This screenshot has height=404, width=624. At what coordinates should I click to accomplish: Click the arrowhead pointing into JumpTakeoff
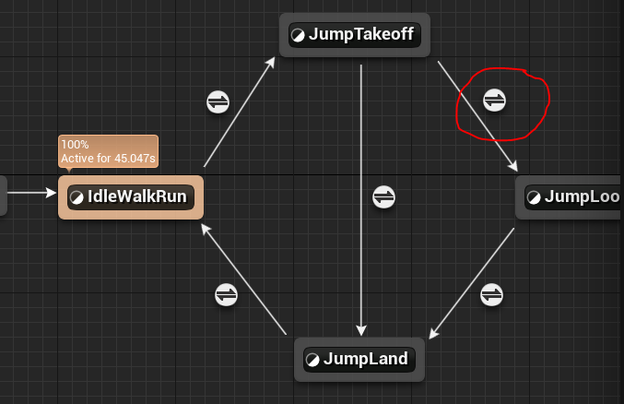pos(273,60)
